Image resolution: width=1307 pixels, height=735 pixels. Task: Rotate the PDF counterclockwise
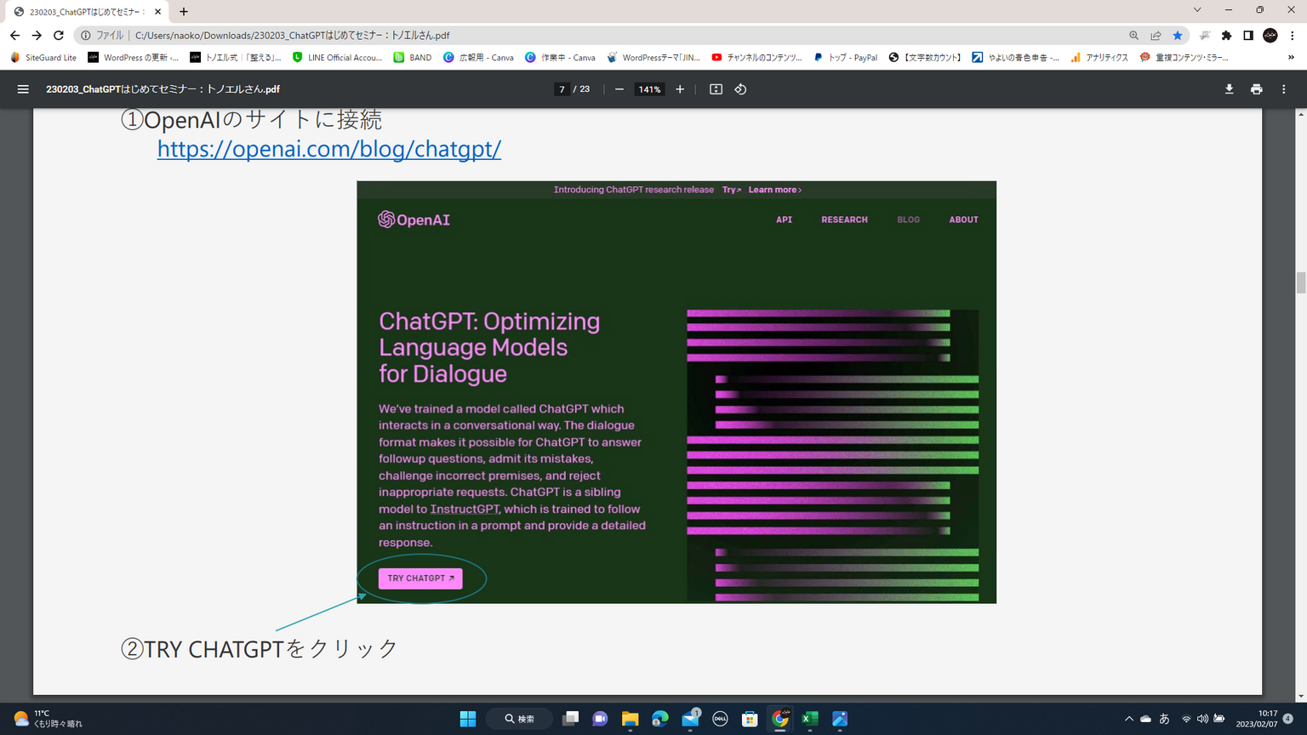coord(740,89)
